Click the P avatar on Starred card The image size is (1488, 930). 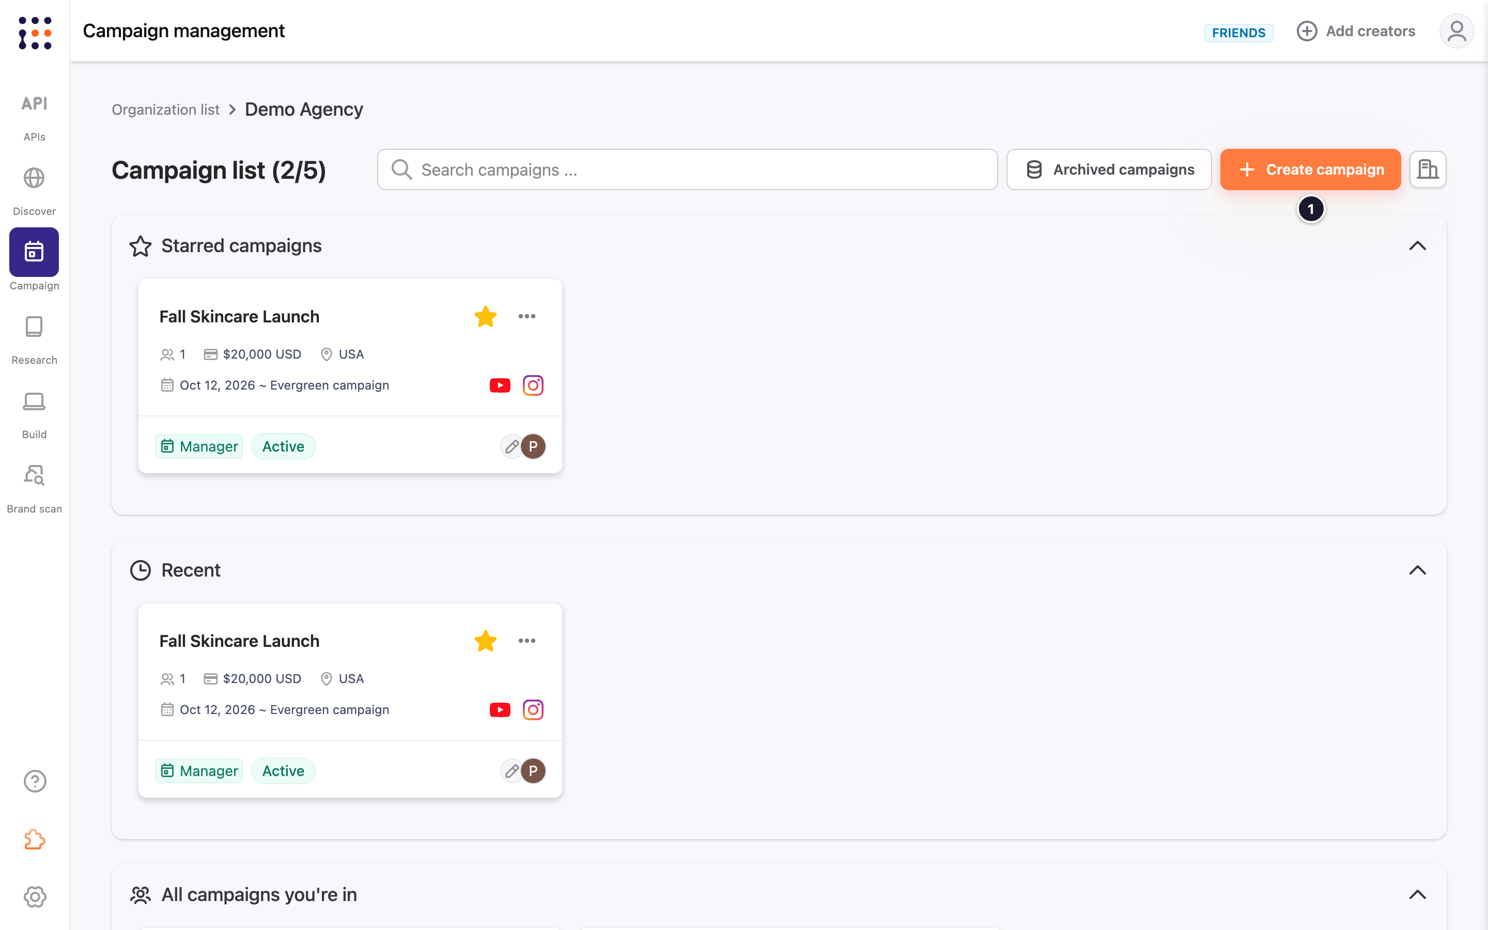point(533,446)
